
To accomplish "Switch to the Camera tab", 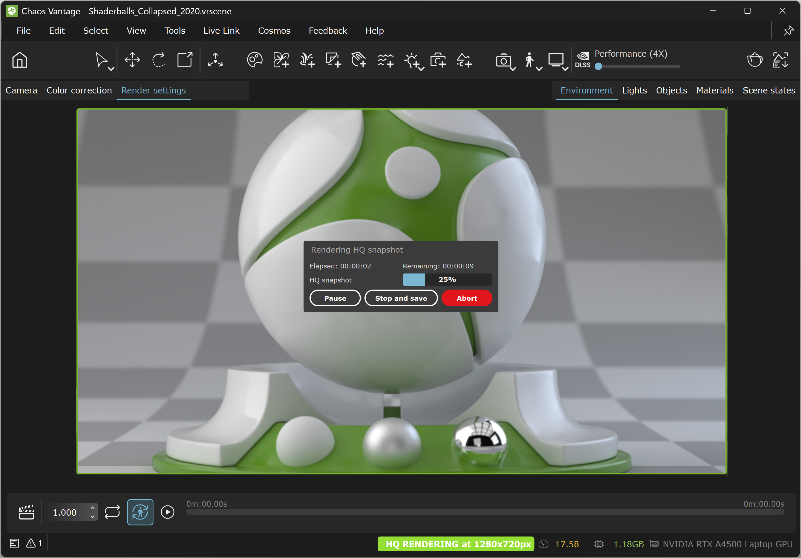I will click(21, 90).
